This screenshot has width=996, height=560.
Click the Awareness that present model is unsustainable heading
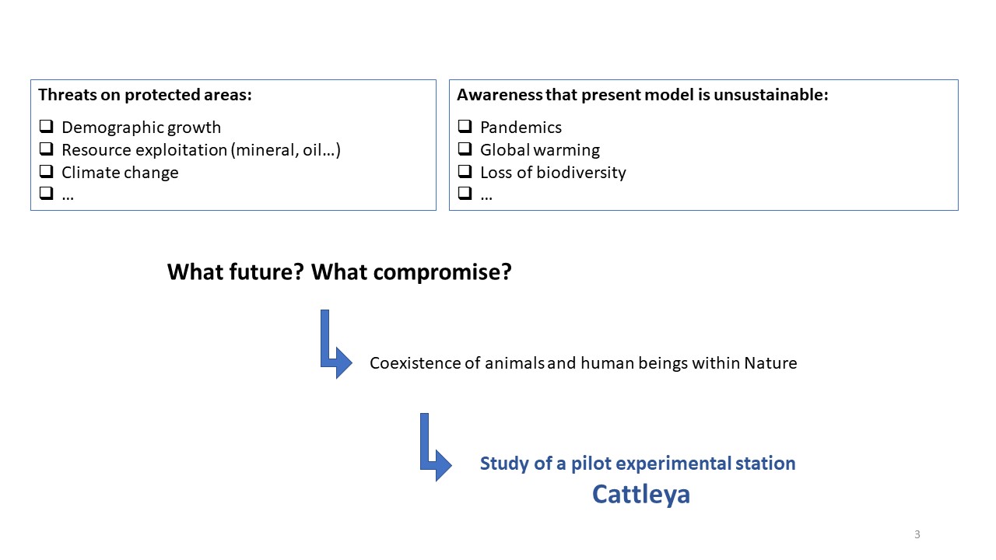[x=643, y=96]
